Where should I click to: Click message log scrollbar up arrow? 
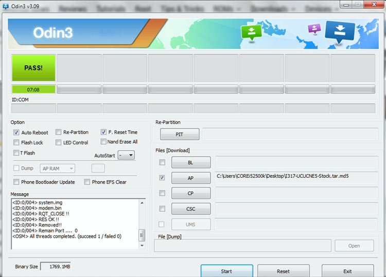pyautogui.click(x=142, y=203)
